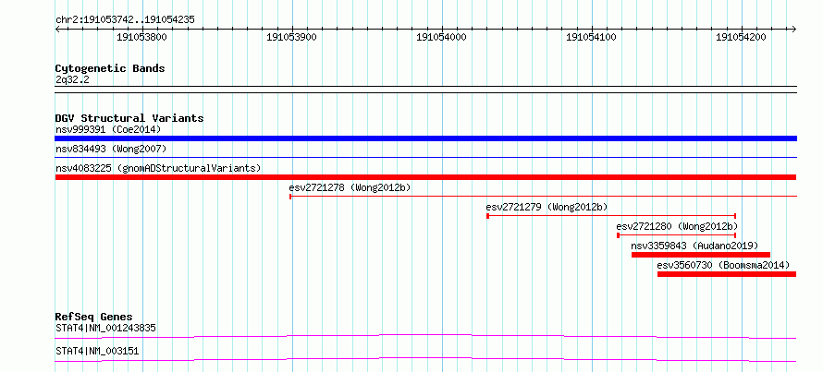823x372 pixels.
Task: Click ruler position 191054100
Action: tap(592, 37)
